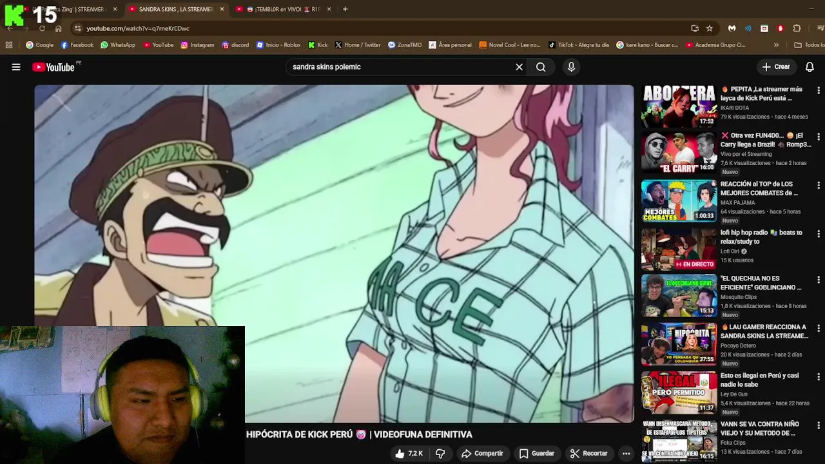Viewport: 825px width, 464px height.
Task: Open options menu for REACCIÓN al TOP video
Action: (x=819, y=186)
